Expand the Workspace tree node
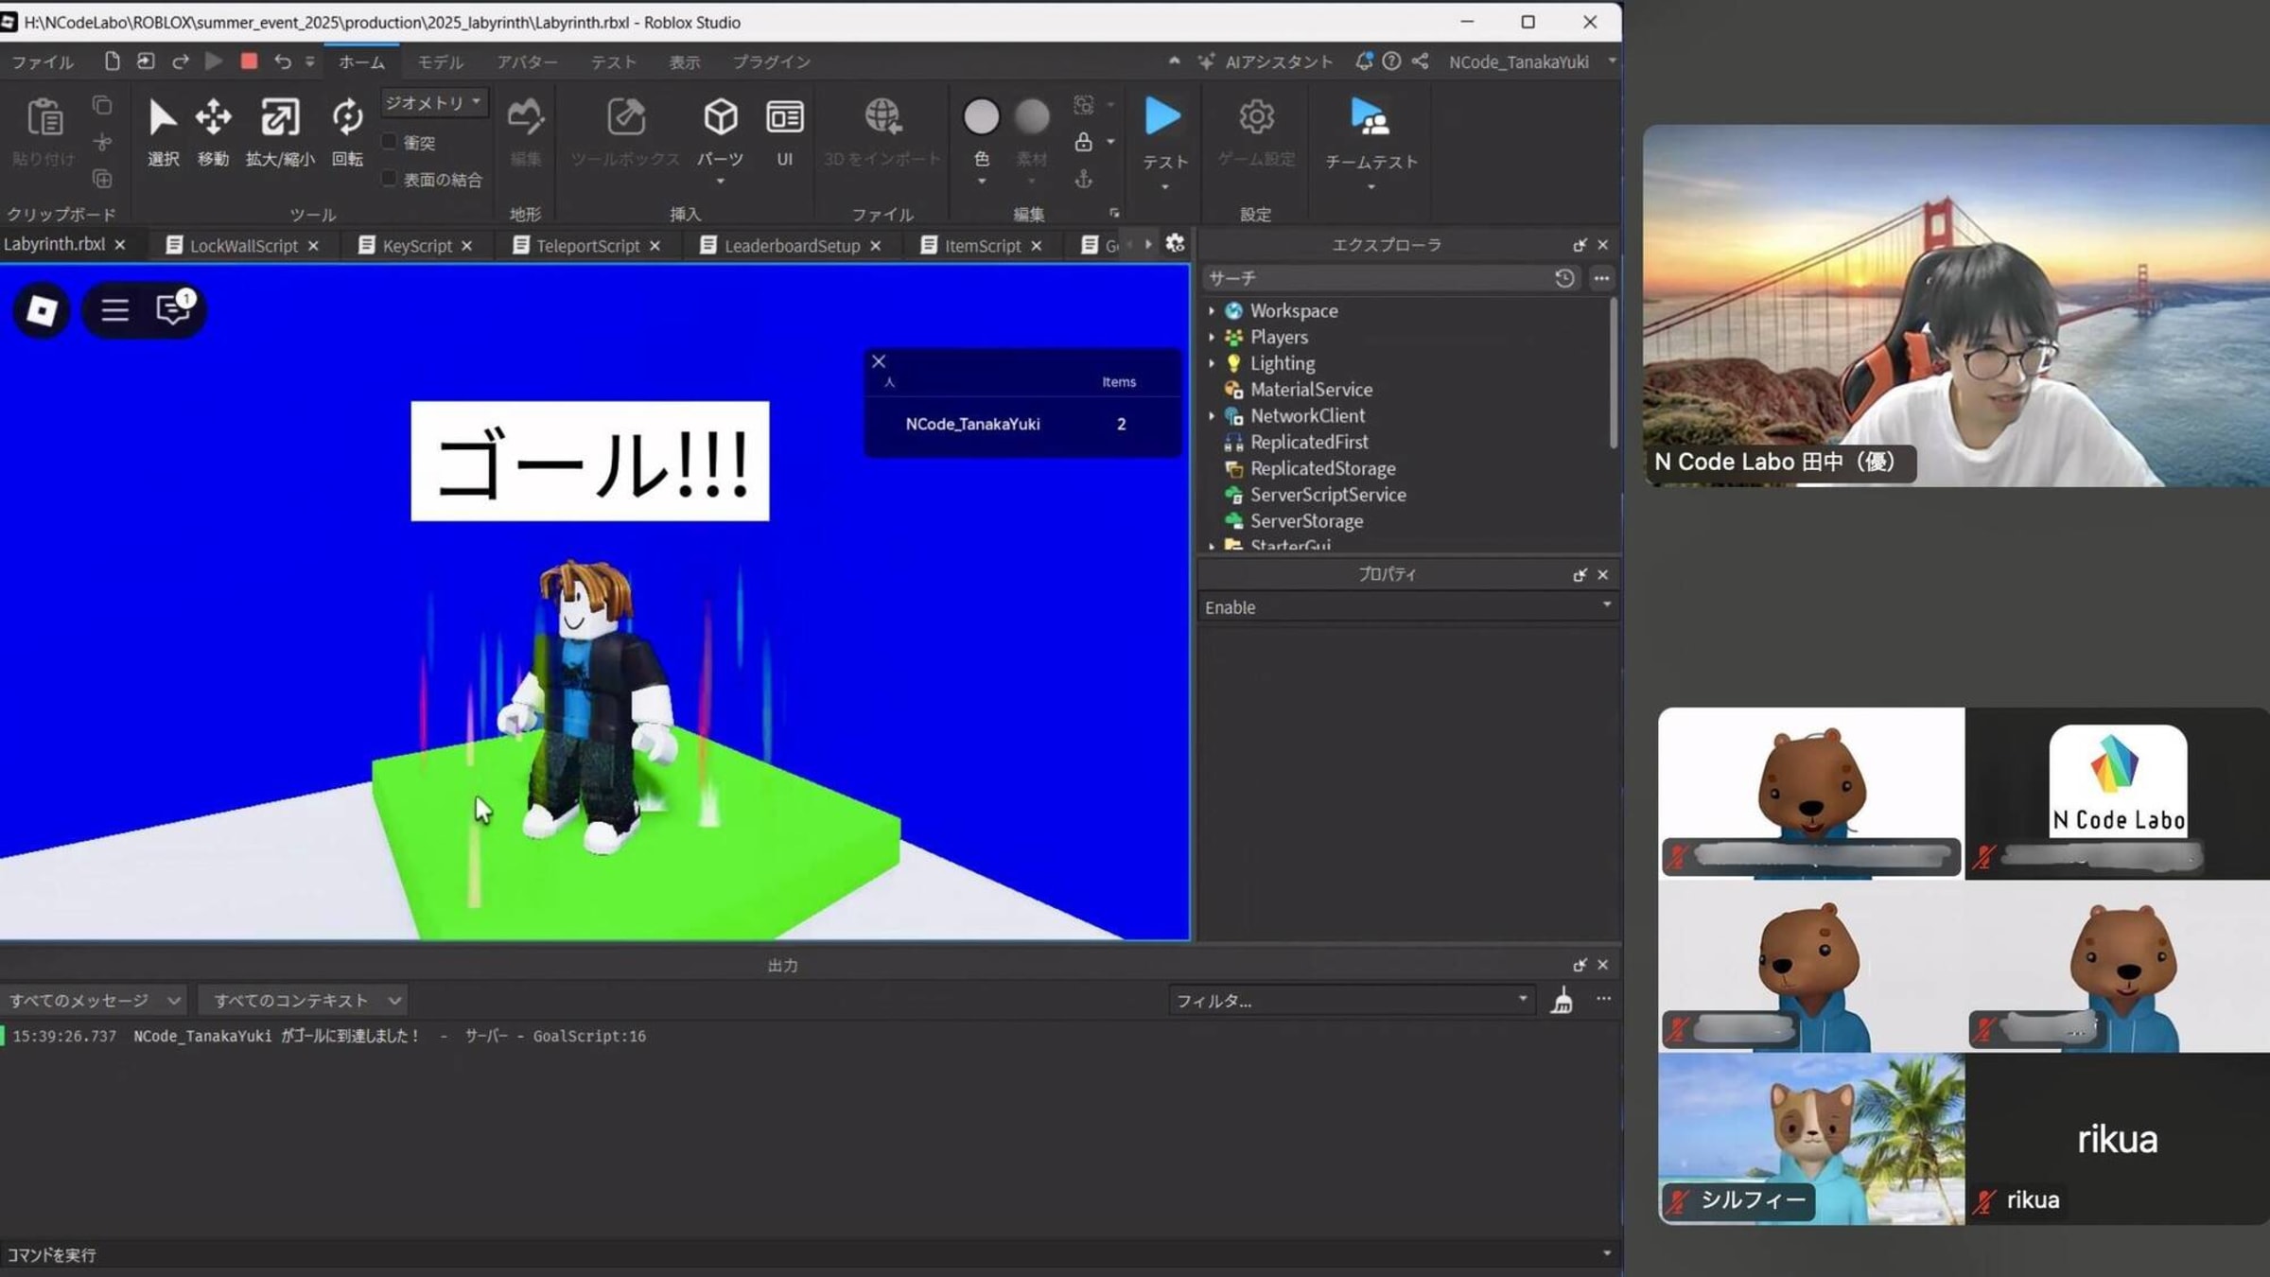This screenshot has width=2270, height=1277. click(x=1212, y=310)
